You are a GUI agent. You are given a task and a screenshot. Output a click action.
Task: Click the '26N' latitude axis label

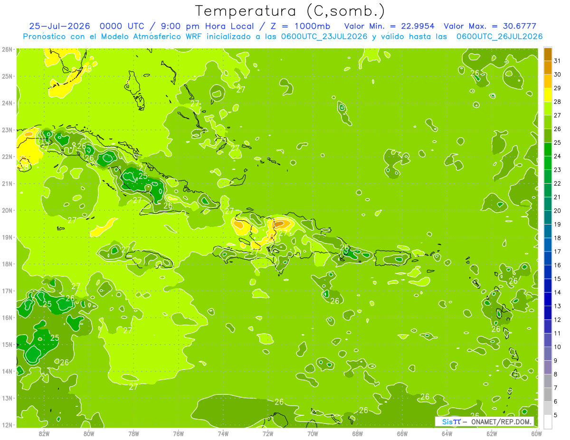7,49
